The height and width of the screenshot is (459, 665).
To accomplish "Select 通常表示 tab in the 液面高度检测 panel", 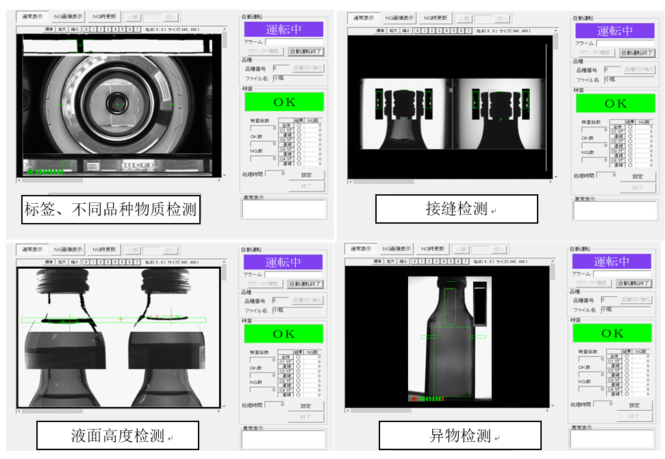I will point(32,250).
